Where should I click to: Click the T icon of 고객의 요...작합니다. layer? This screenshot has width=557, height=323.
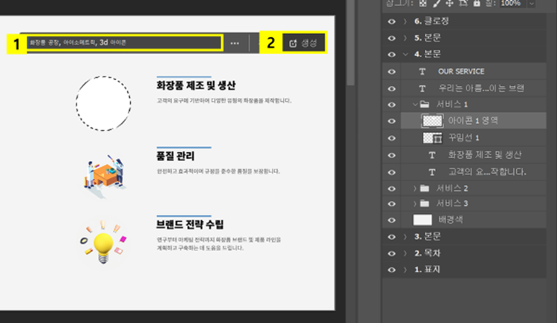(x=432, y=172)
